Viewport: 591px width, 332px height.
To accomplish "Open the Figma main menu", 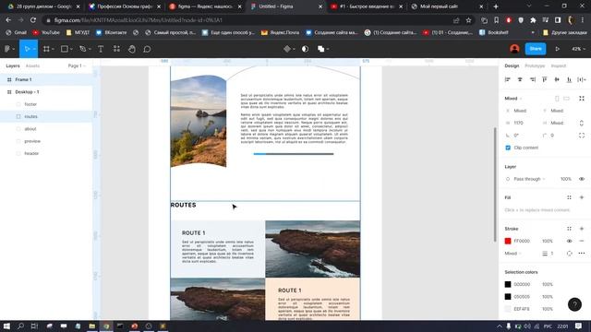I will [x=9, y=49].
